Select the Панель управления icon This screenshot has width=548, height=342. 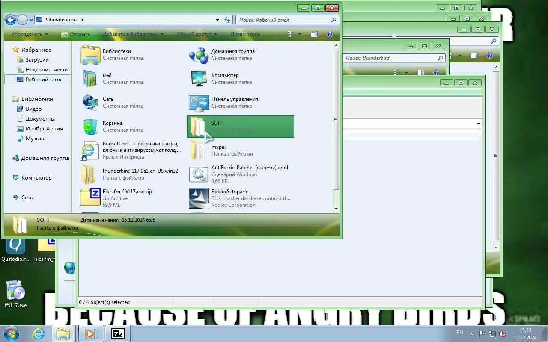coord(199,103)
